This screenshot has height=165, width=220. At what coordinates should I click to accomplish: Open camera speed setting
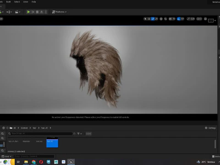199,19
